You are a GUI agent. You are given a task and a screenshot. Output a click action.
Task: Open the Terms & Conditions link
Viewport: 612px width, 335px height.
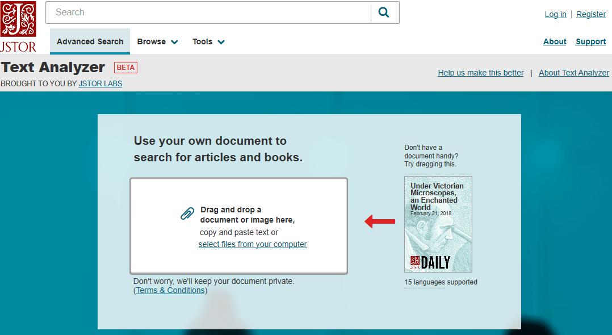[x=170, y=291]
